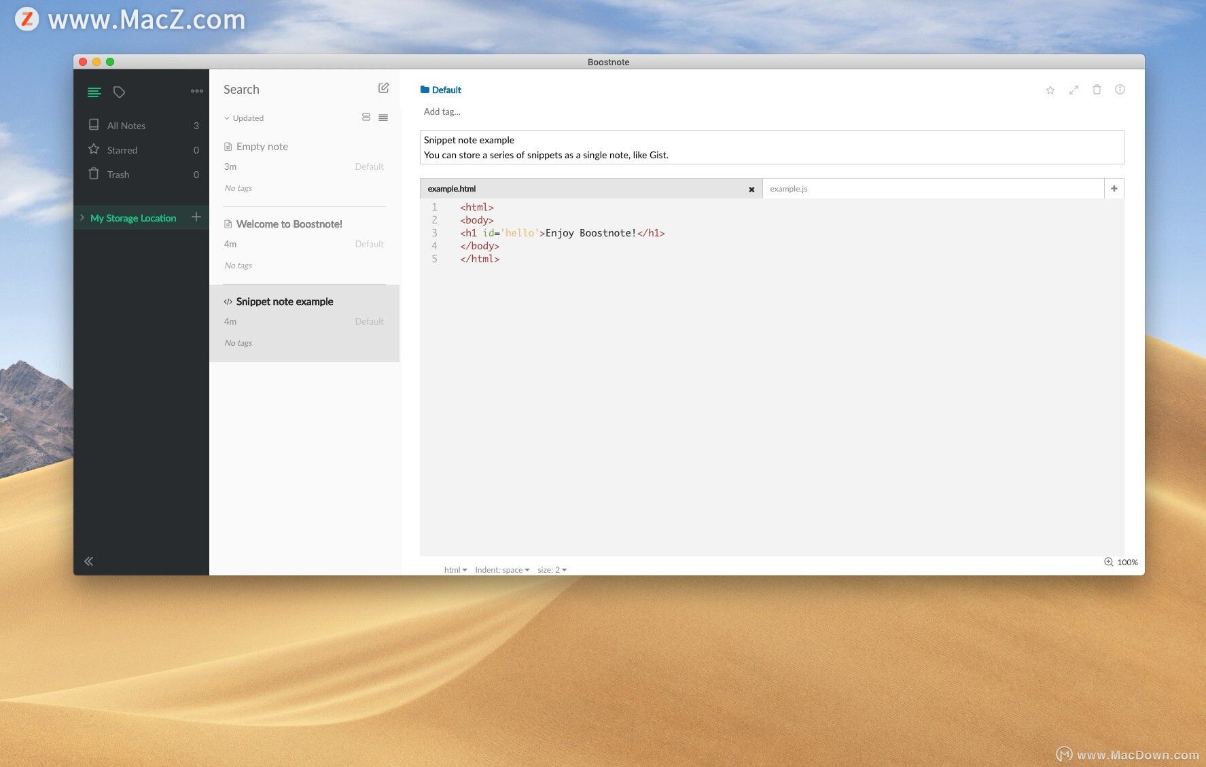Star the current note
This screenshot has height=767, width=1206.
1050,90
